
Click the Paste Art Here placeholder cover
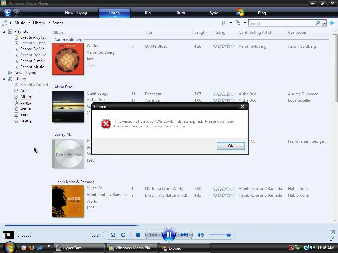[68, 154]
